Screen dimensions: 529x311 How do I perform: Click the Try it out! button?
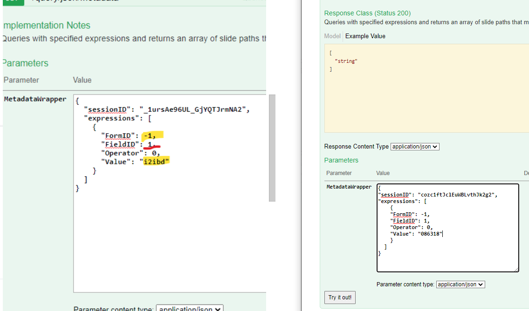click(x=339, y=297)
